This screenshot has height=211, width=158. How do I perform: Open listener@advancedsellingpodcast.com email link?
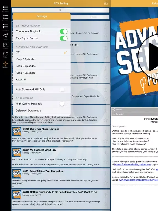(133, 164)
